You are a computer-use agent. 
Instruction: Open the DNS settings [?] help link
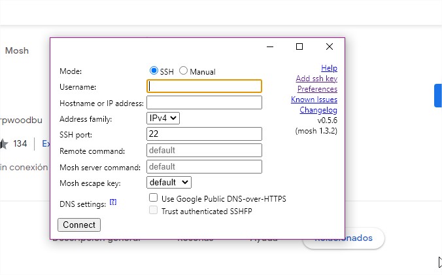coord(113,202)
